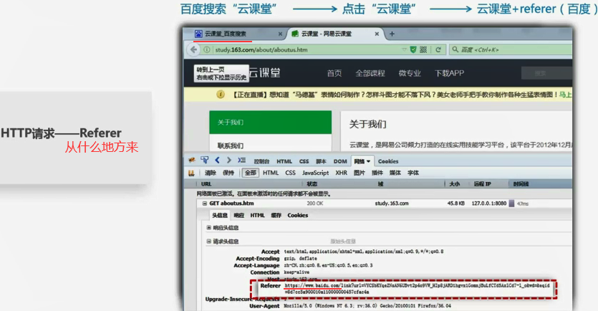Click the browser back arrow button
Viewport: 598px width, 311px height.
click(x=194, y=49)
